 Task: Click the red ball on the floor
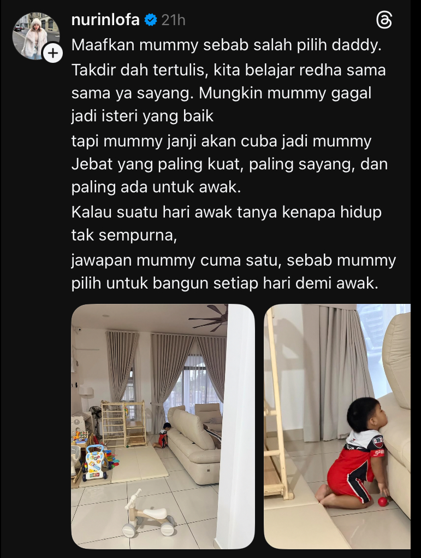(x=383, y=502)
